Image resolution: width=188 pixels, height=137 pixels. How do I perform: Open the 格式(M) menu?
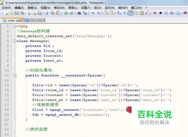point(59,8)
